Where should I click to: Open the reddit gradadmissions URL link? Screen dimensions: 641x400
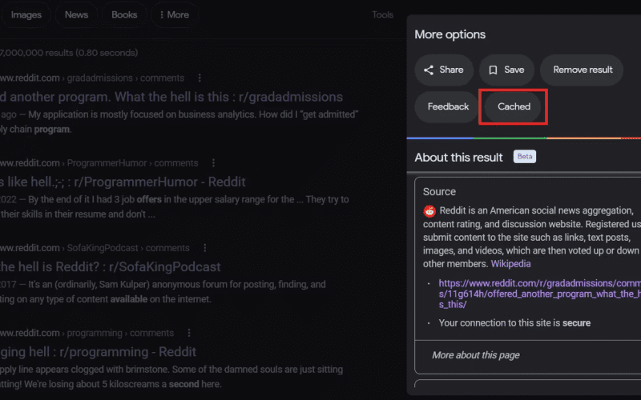click(539, 294)
